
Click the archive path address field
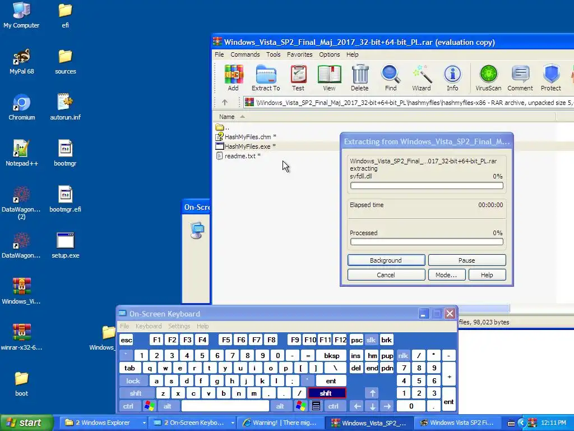[409, 103]
